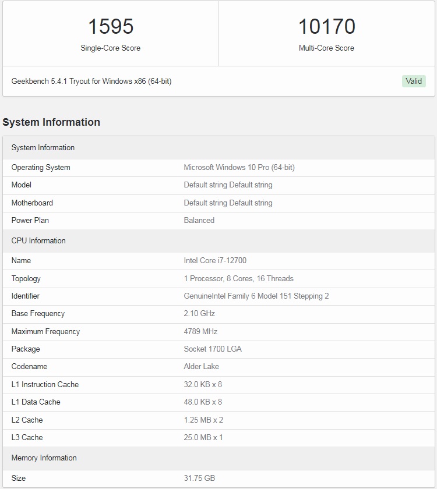Select the Power Plan Balanced value
The image size is (437, 489).
pos(199,220)
